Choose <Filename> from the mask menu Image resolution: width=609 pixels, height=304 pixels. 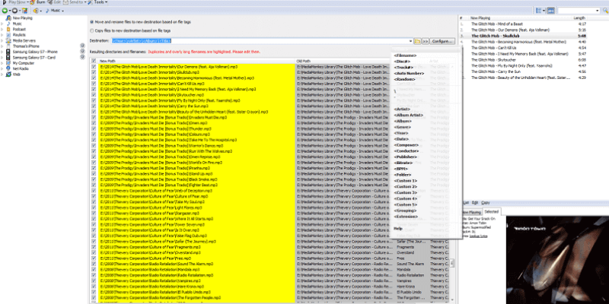pyautogui.click(x=405, y=55)
